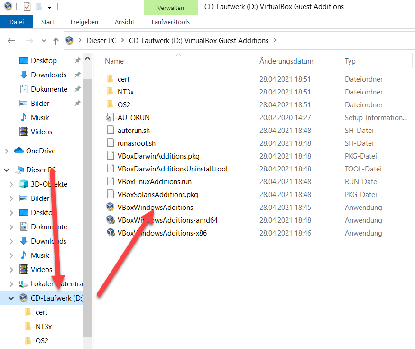Expand Videos under Dieser PC
Image resolution: width=415 pixels, height=349 pixels.
11,270
